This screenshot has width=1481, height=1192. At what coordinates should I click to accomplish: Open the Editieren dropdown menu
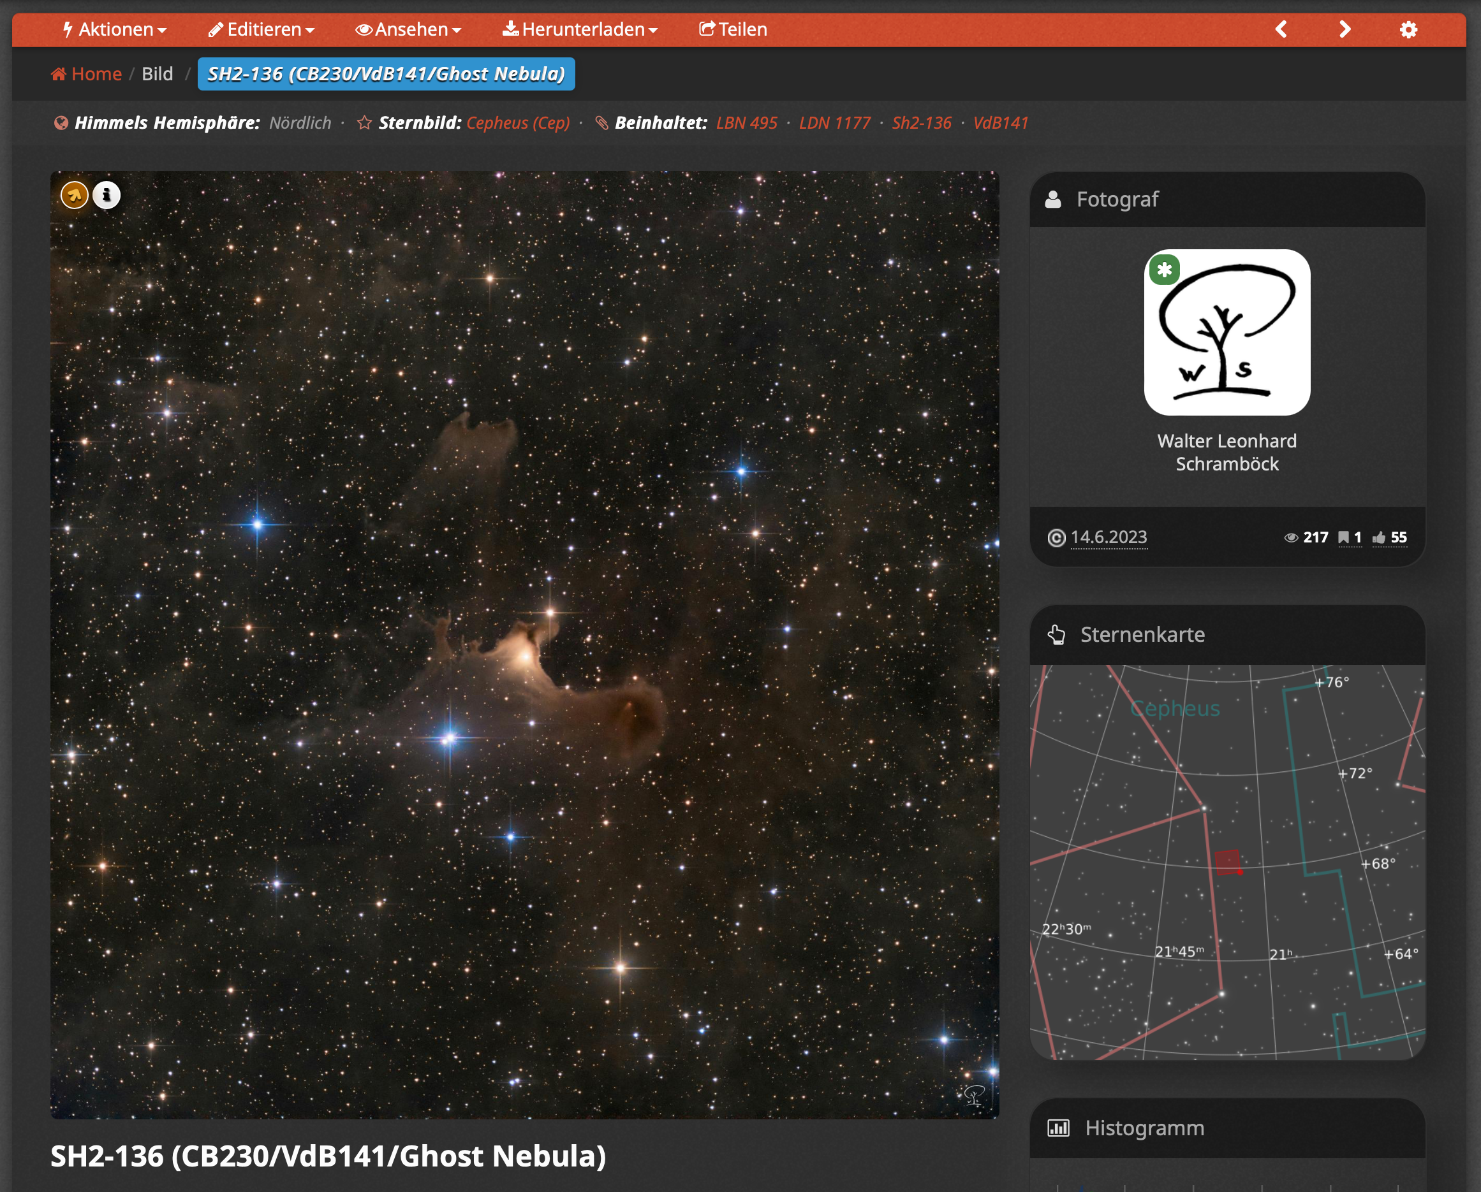pos(262,29)
